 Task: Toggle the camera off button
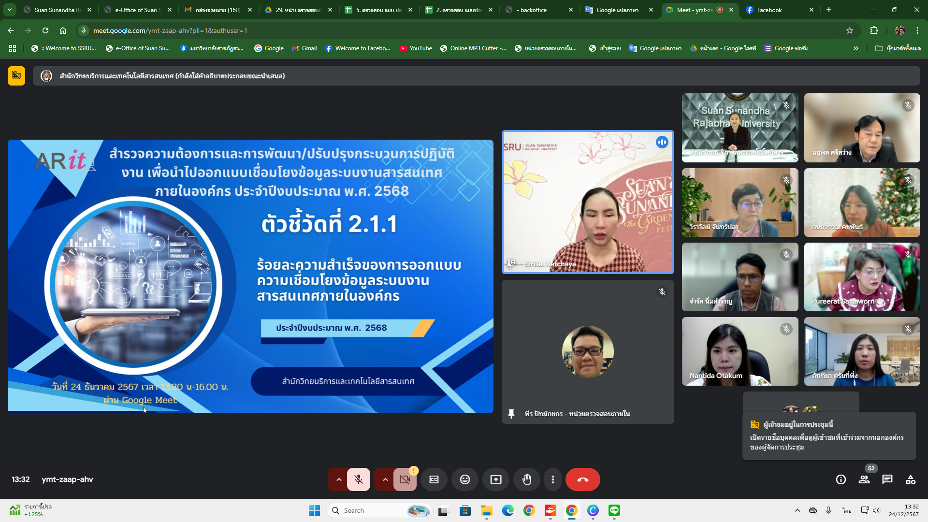click(x=405, y=479)
